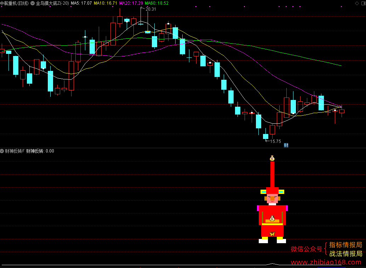Click the magenta MA20: 17.29 label

click(131, 3)
